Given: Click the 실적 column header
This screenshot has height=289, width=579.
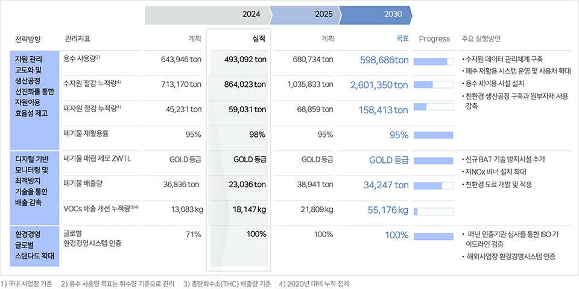Looking at the screenshot, I should (x=259, y=39).
